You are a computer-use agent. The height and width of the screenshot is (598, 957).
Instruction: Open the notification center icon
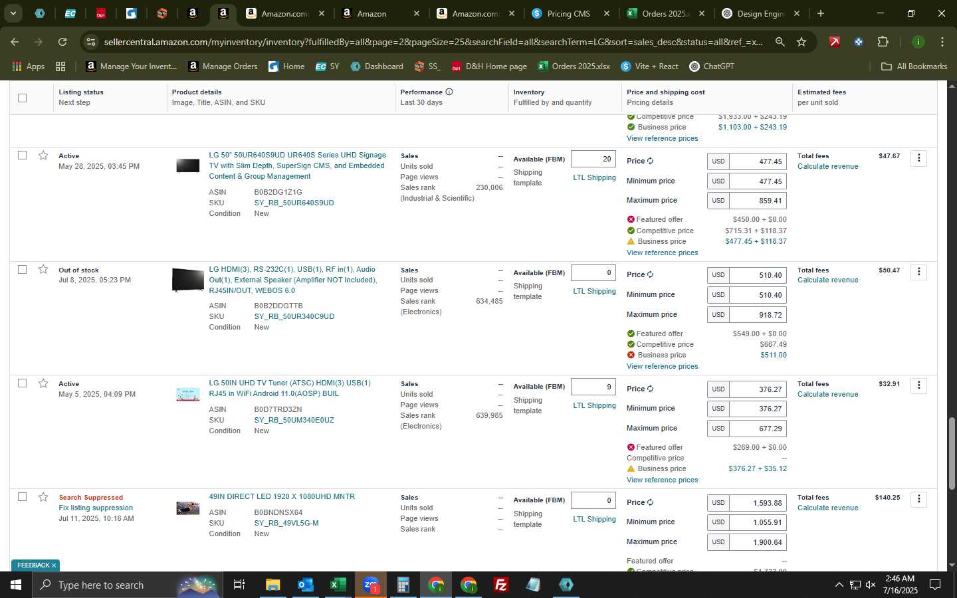pyautogui.click(x=935, y=585)
